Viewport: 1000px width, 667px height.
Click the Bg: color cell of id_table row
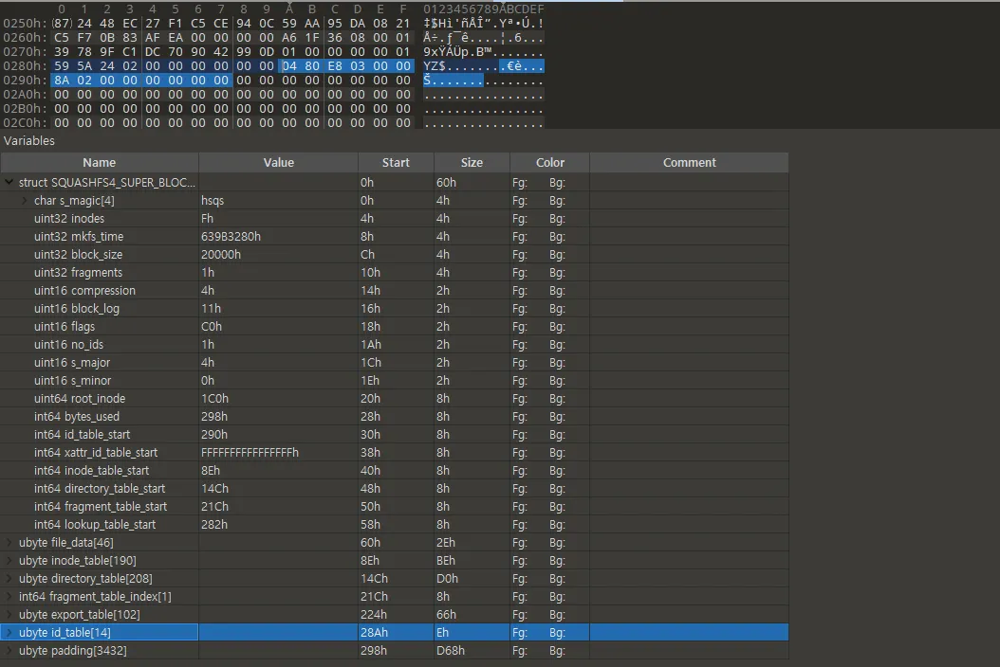[x=557, y=633]
